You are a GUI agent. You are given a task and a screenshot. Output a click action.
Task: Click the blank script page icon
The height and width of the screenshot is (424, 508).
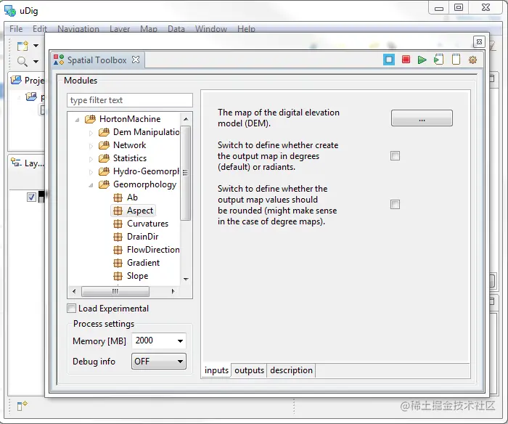[x=456, y=60]
